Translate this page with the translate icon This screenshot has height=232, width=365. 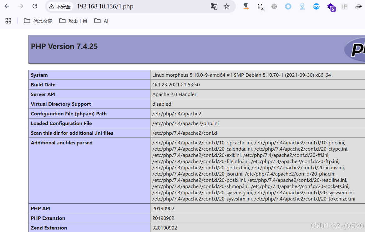pyautogui.click(x=214, y=7)
